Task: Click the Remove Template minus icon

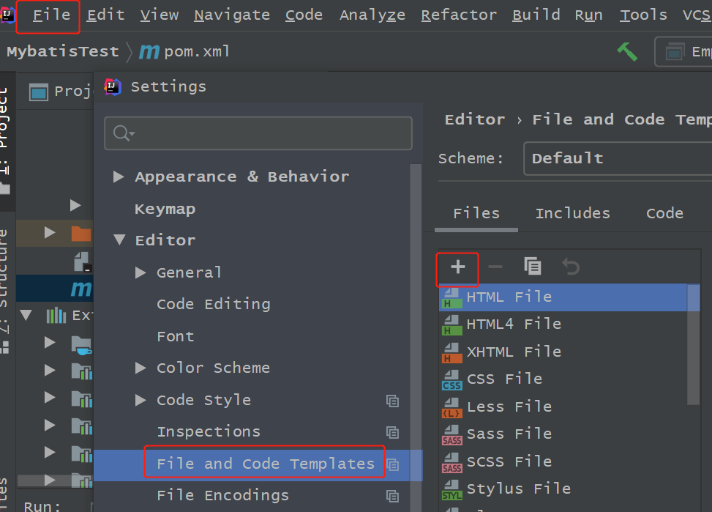Action: [495, 267]
